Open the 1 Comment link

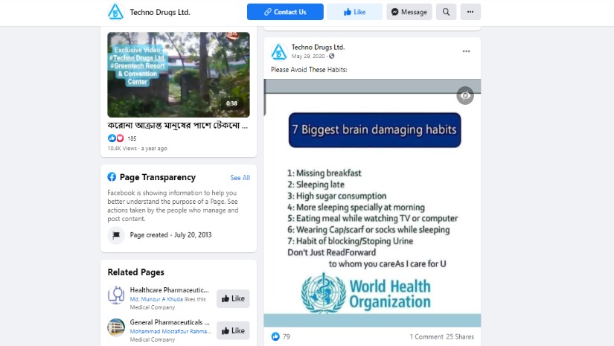426,336
